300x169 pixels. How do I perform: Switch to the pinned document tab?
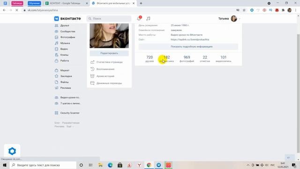pyautogui.click(x=5, y=3)
